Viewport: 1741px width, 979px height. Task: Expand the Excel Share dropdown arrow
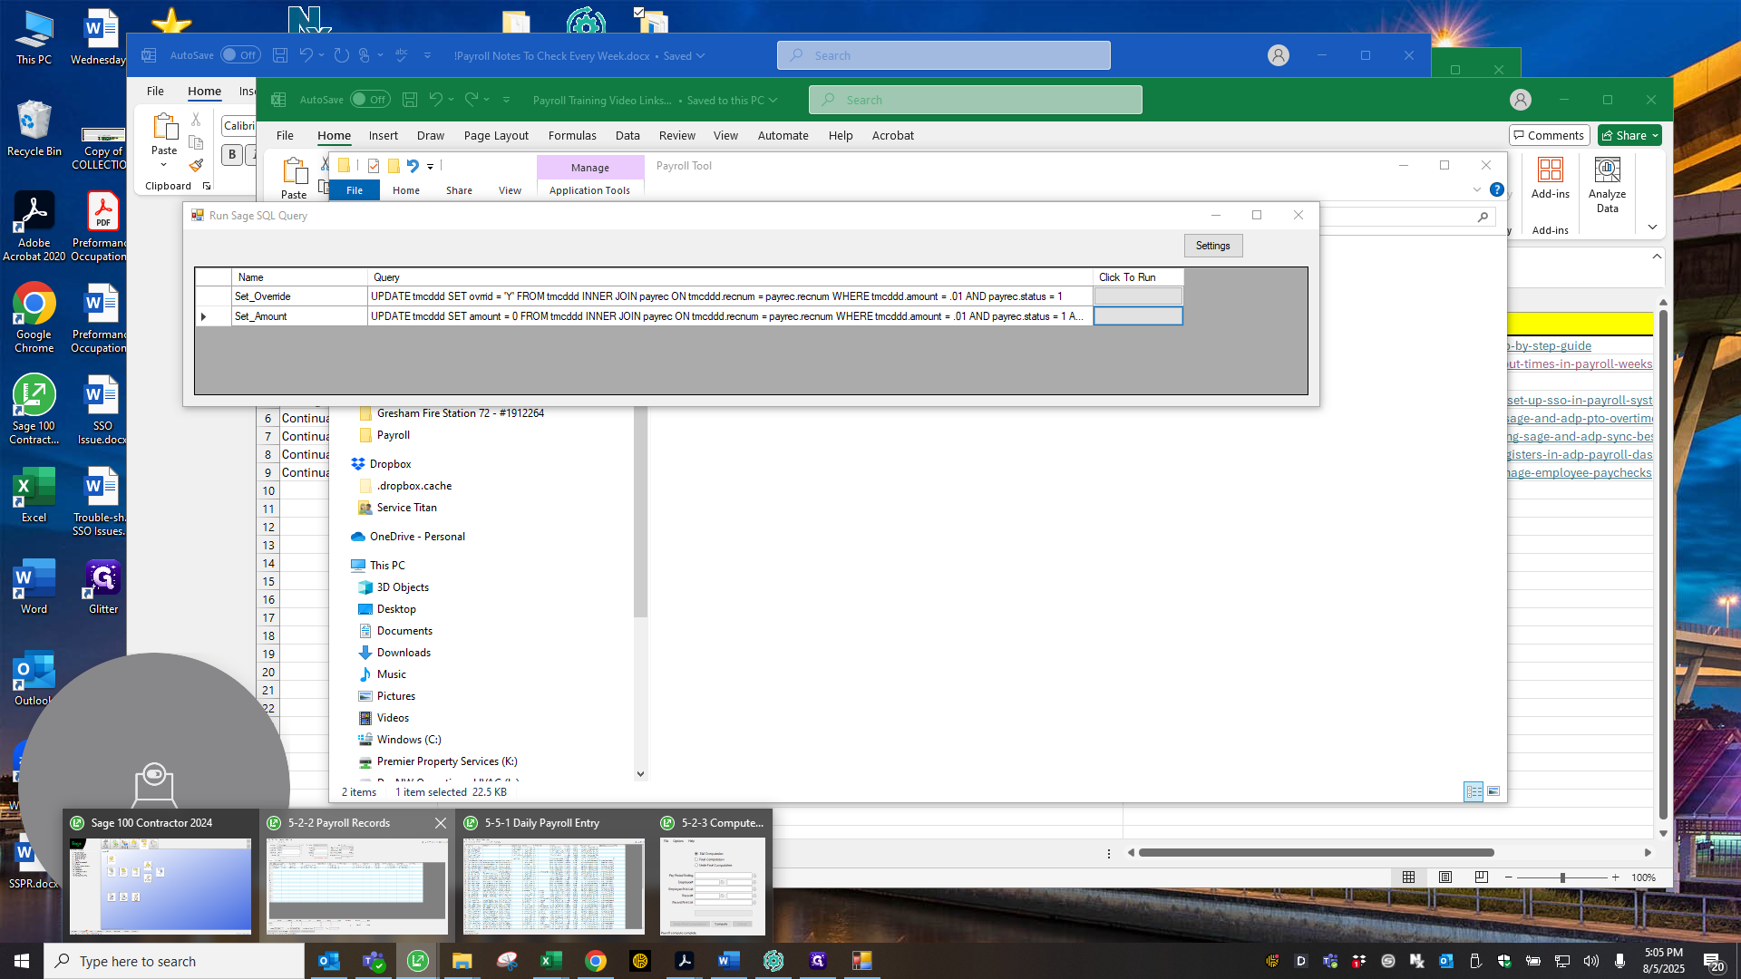[x=1656, y=136]
